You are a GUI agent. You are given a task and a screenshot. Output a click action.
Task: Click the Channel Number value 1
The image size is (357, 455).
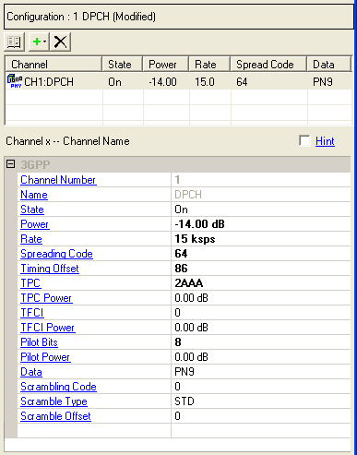point(261,180)
